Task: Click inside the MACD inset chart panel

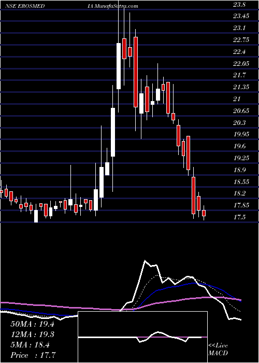Action: [142, 337]
